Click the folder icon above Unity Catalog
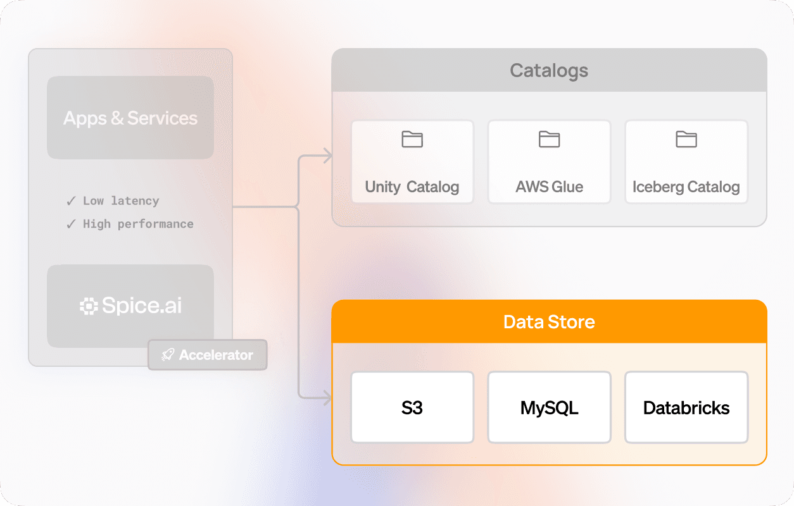The height and width of the screenshot is (506, 794). click(x=412, y=139)
